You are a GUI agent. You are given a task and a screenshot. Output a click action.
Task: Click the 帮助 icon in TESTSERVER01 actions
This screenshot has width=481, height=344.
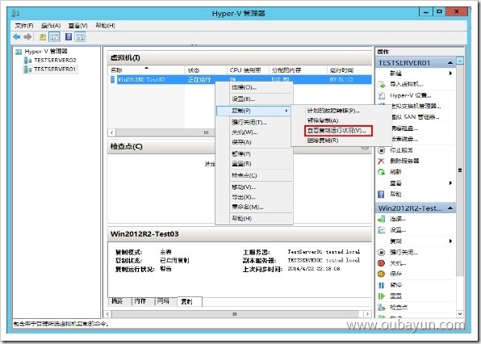click(381, 195)
